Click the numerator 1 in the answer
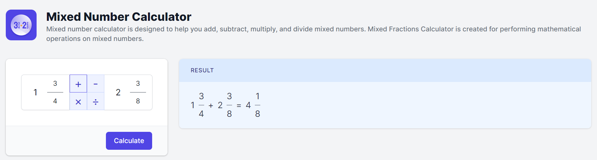 257,96
